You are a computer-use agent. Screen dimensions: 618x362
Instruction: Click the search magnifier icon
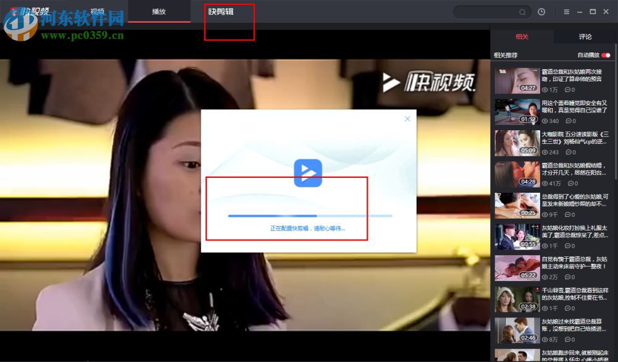(522, 11)
